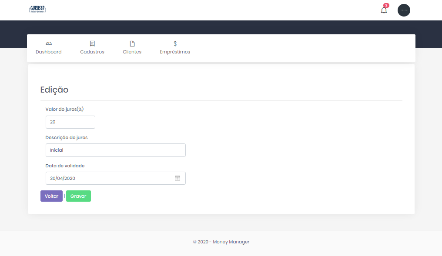The width and height of the screenshot is (442, 256).
Task: Click the Empréstimos dollar sign icon
Action: point(175,43)
